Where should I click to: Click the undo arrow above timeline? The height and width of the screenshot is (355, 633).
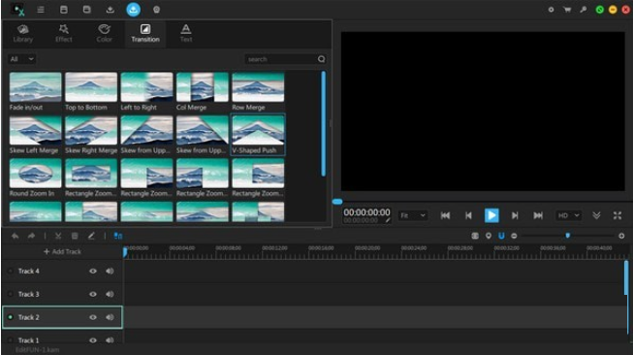coord(15,236)
